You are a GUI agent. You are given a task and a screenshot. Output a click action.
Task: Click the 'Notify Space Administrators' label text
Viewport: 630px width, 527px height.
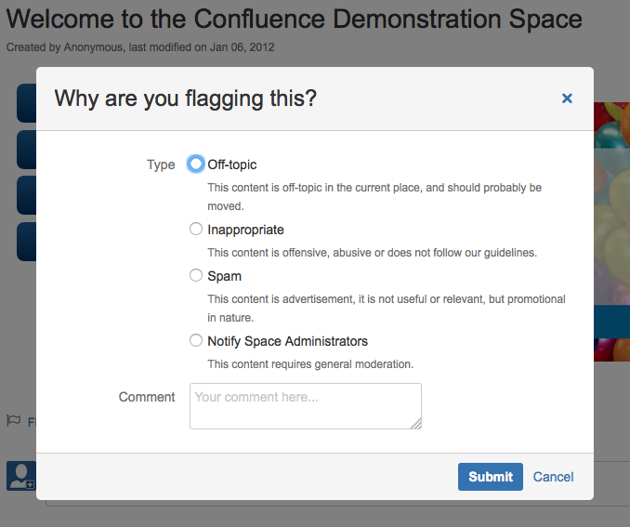(287, 341)
